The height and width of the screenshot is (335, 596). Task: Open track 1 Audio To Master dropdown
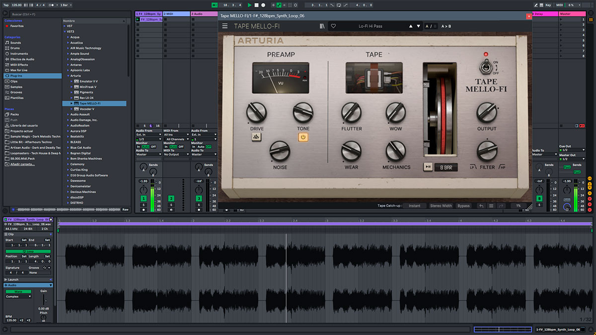tap(149, 154)
